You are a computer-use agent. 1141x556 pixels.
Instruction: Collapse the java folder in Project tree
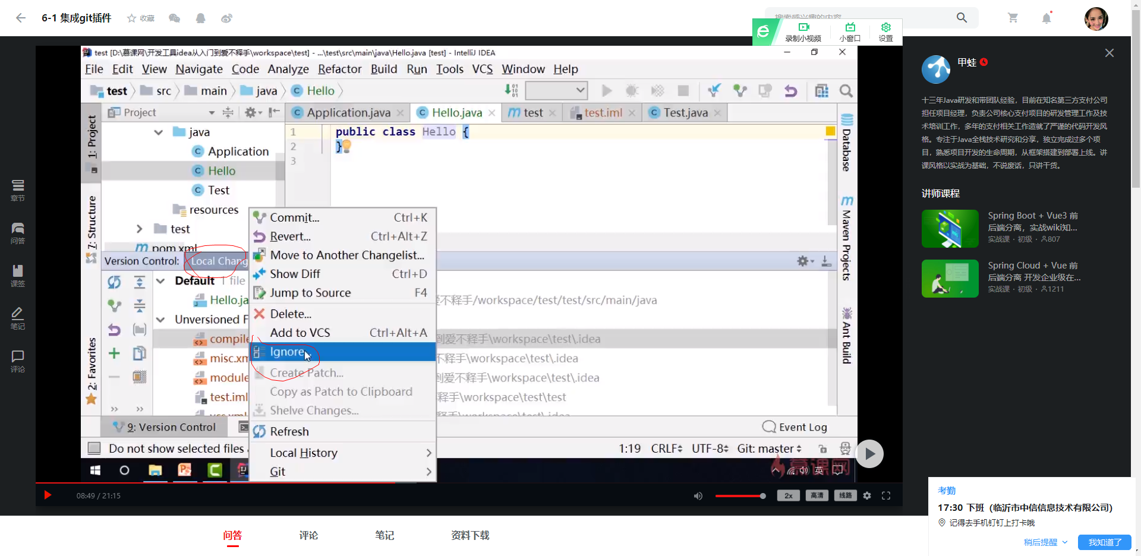click(x=158, y=132)
